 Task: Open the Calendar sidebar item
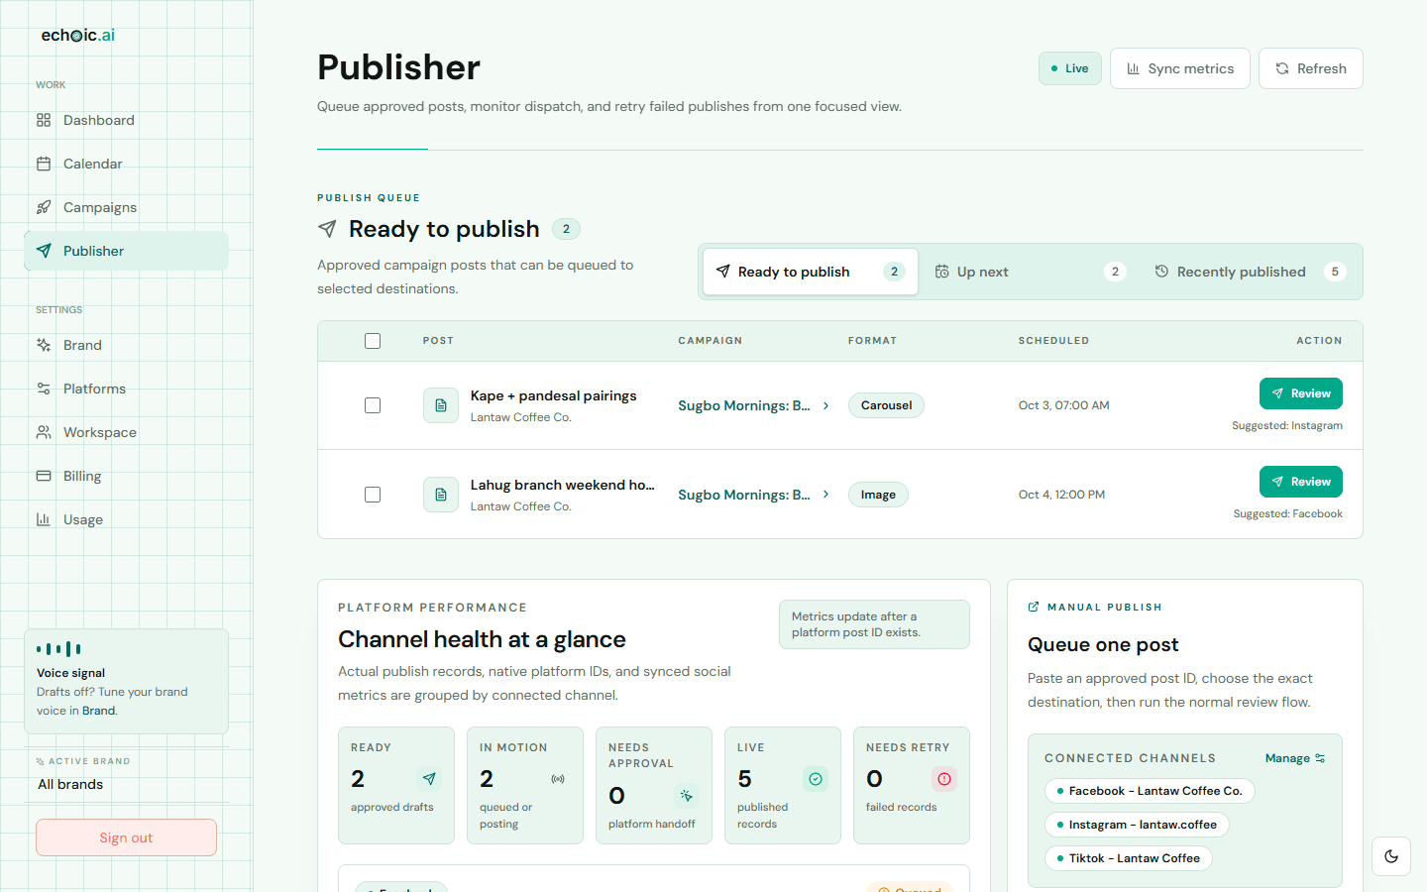[x=126, y=164]
